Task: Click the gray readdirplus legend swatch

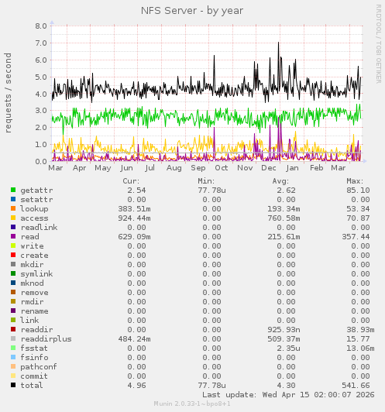Action: [13, 338]
